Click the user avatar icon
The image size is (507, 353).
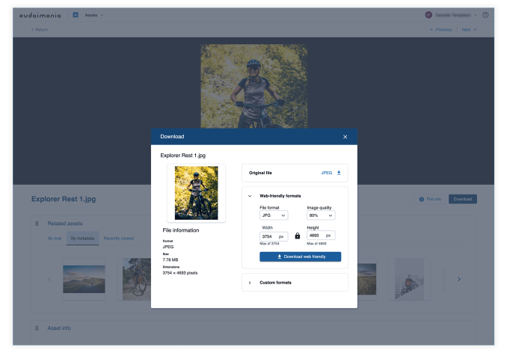428,15
